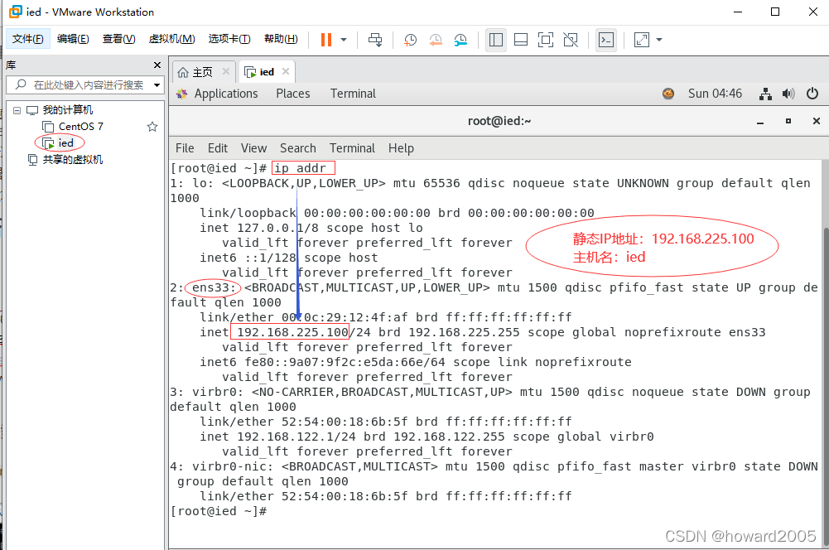
Task: Open the library search dropdown arrow
Action: (157, 84)
